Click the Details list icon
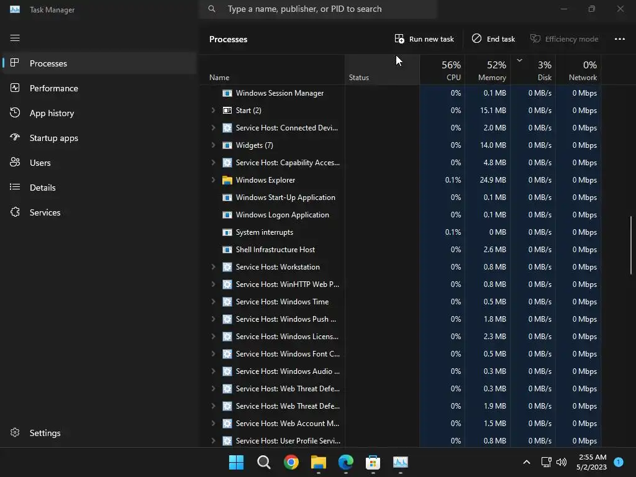Viewport: 636px width, 477px height. (x=15, y=187)
